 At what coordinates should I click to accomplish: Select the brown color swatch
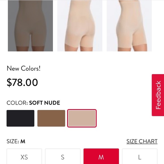pyautogui.click(x=51, y=118)
